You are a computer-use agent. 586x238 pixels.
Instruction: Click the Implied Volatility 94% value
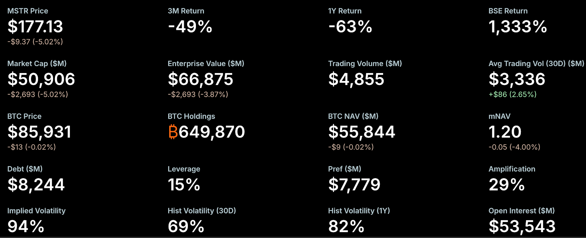pos(26,226)
